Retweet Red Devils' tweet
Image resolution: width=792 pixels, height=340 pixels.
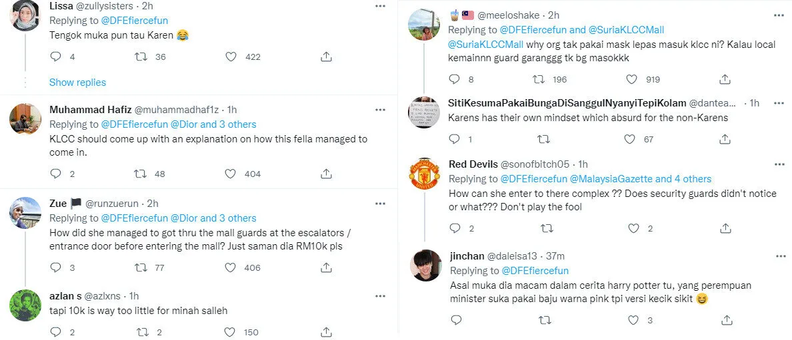pyautogui.click(x=546, y=228)
